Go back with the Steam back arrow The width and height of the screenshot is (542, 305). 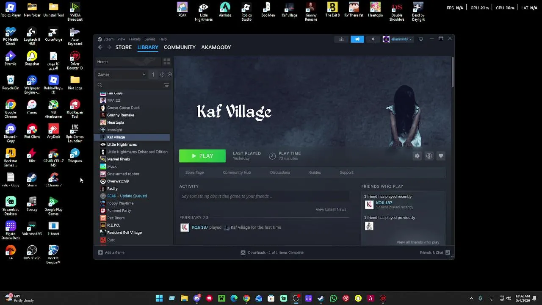tap(100, 47)
